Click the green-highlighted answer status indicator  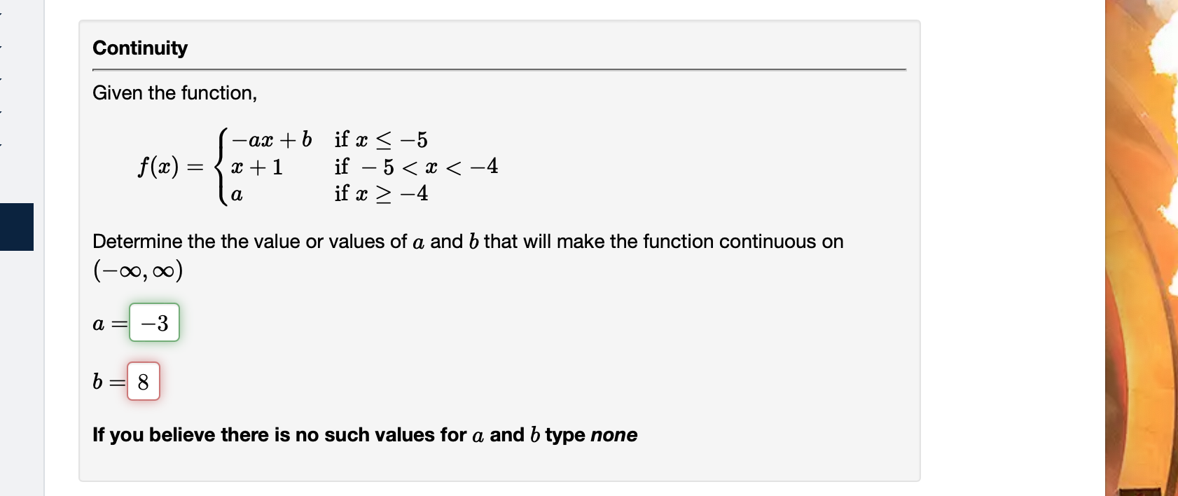154,324
